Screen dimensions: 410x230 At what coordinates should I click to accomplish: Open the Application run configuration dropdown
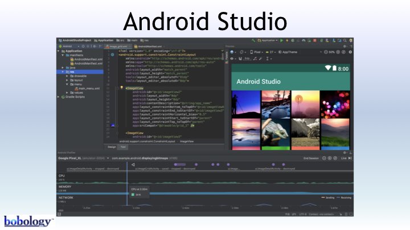(x=268, y=40)
